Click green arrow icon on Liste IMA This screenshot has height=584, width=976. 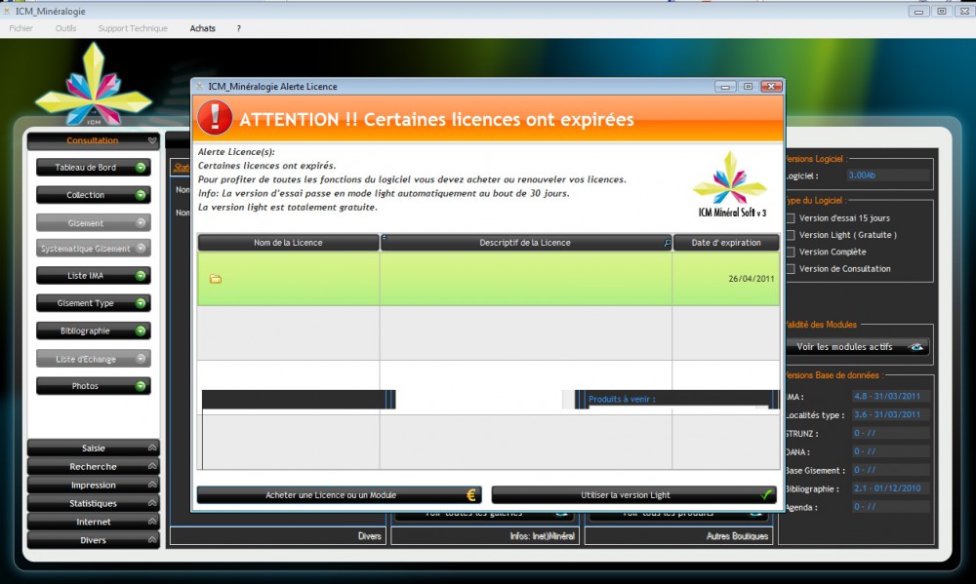pos(141,276)
